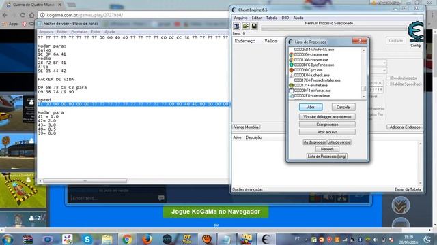Open the Formatar menu in Notepad
This screenshot has height=245, width=437.
pyautogui.click(x=79, y=32)
